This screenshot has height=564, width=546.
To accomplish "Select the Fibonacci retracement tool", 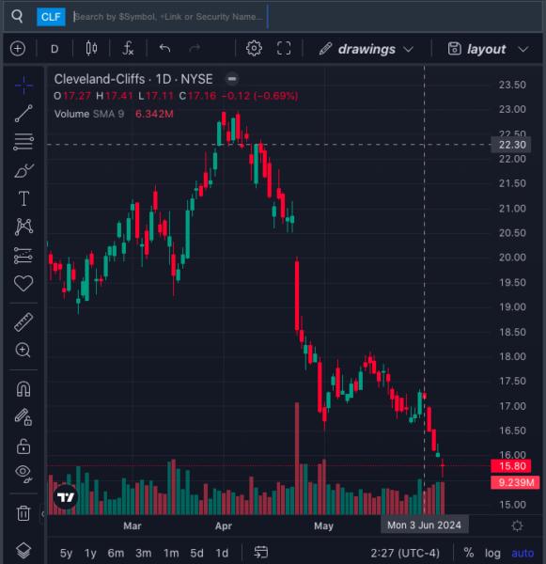I will tap(23, 141).
